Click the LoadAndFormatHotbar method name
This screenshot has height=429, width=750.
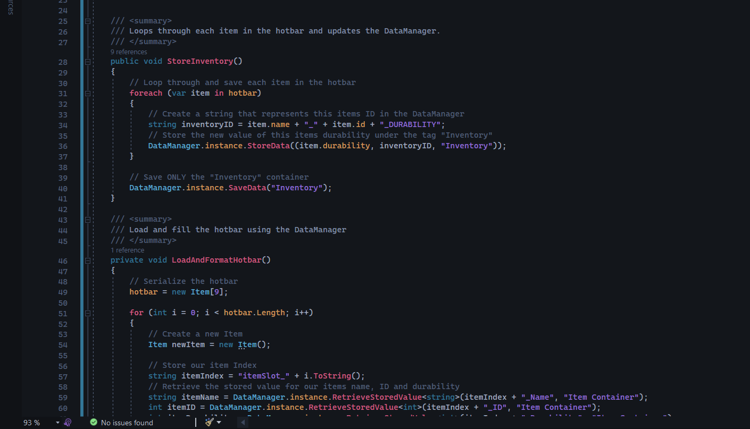coord(216,260)
